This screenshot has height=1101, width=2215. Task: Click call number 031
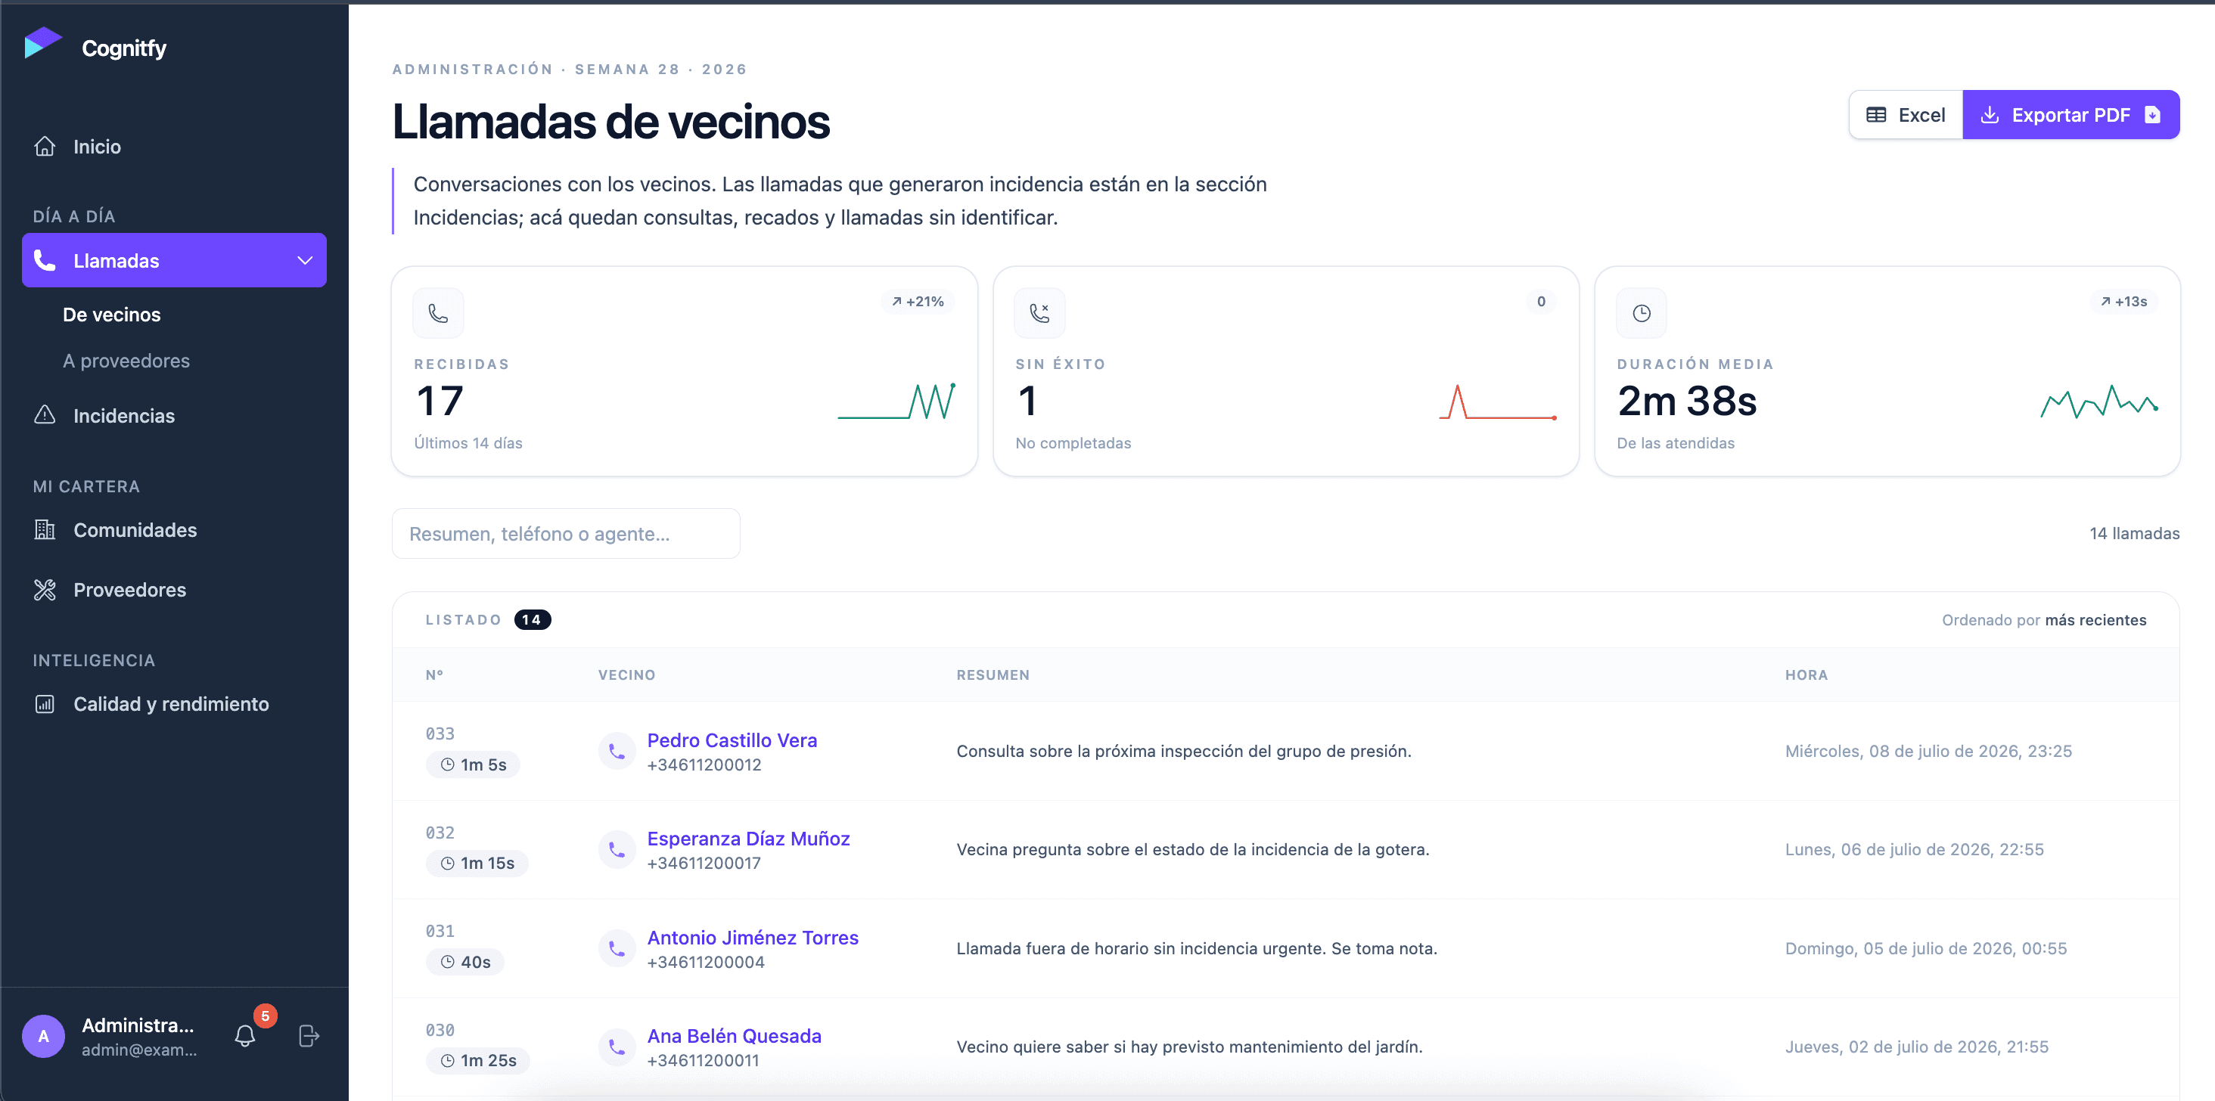pyautogui.click(x=440, y=931)
